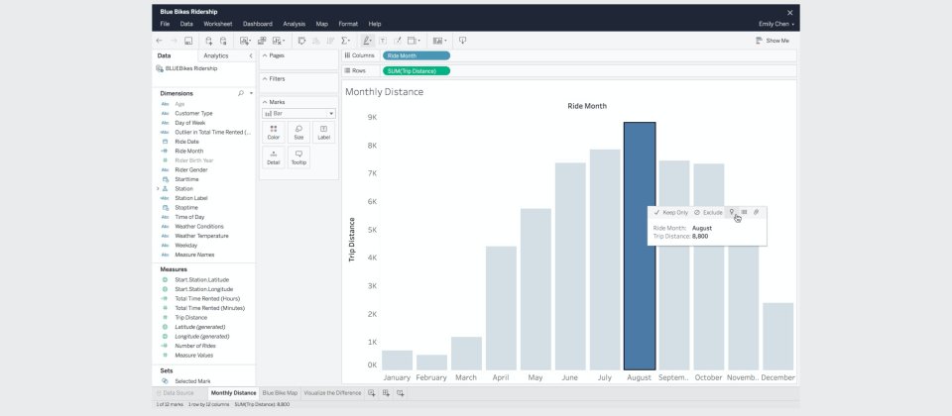Expand the Station hierarchy arrow

[x=158, y=189]
